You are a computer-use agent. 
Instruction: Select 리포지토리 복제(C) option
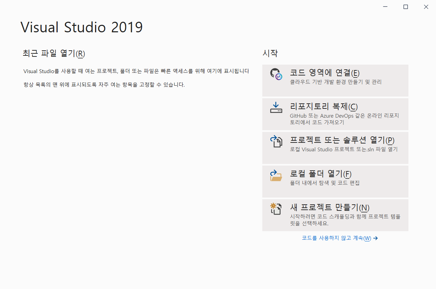335,114
